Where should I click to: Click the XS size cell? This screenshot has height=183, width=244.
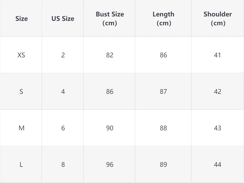coord(21,55)
